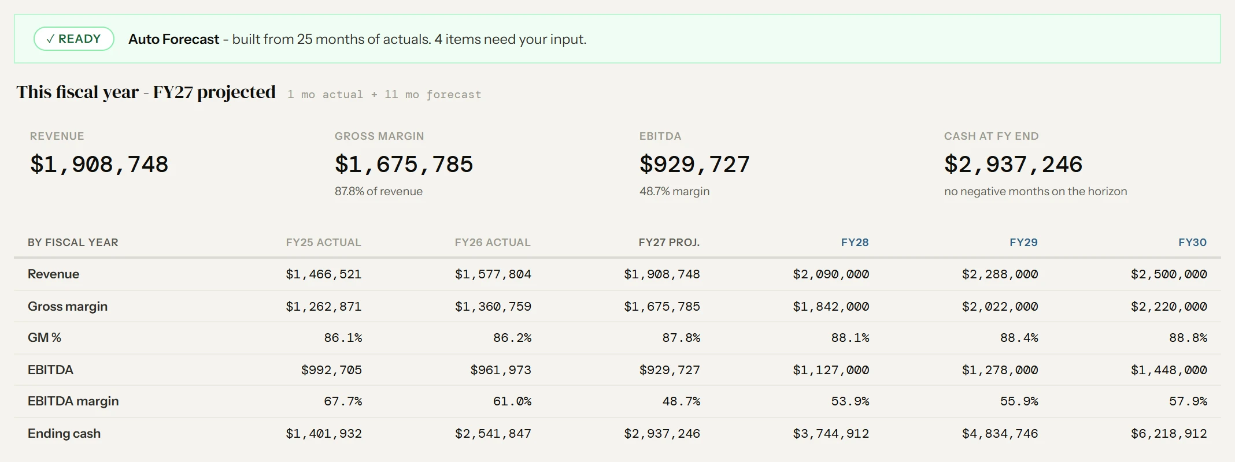
Task: Select the "Auto Forecast" banner title
Action: 173,39
